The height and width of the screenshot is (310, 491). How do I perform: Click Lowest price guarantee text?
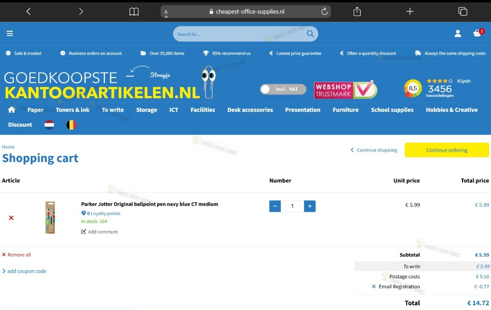click(299, 53)
